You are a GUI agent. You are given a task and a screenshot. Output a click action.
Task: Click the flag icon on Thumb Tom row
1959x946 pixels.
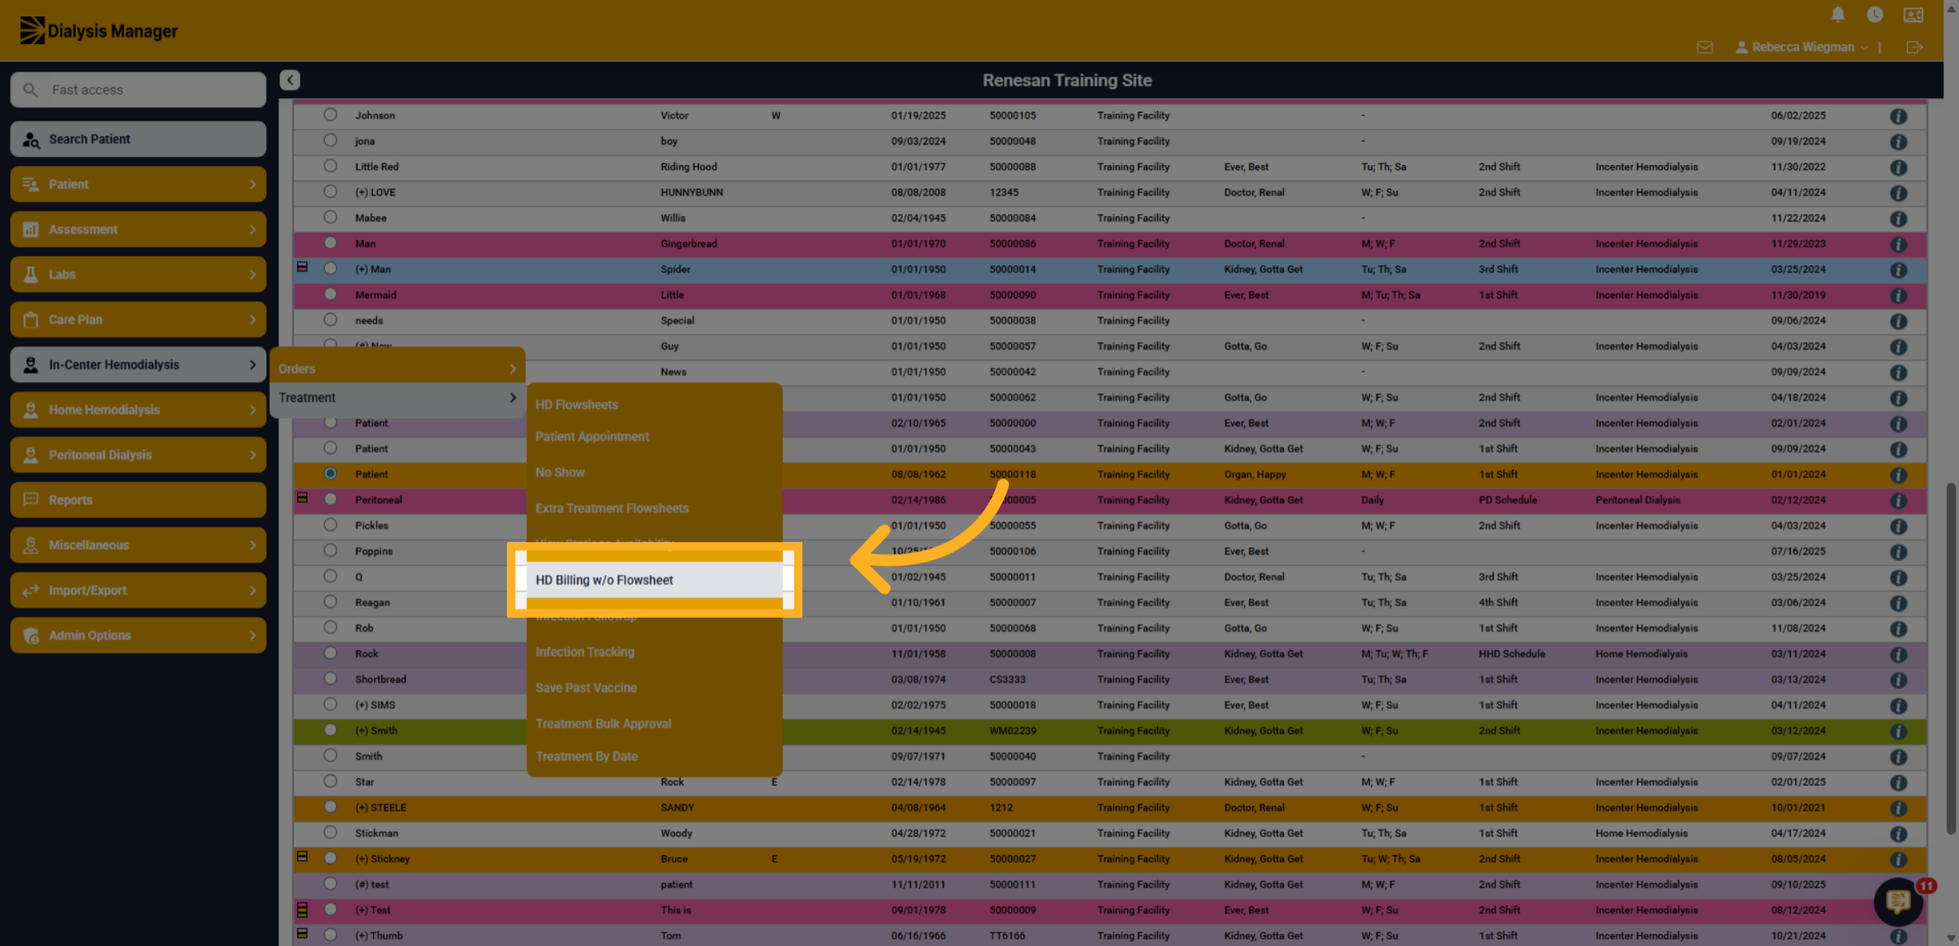[x=302, y=933]
